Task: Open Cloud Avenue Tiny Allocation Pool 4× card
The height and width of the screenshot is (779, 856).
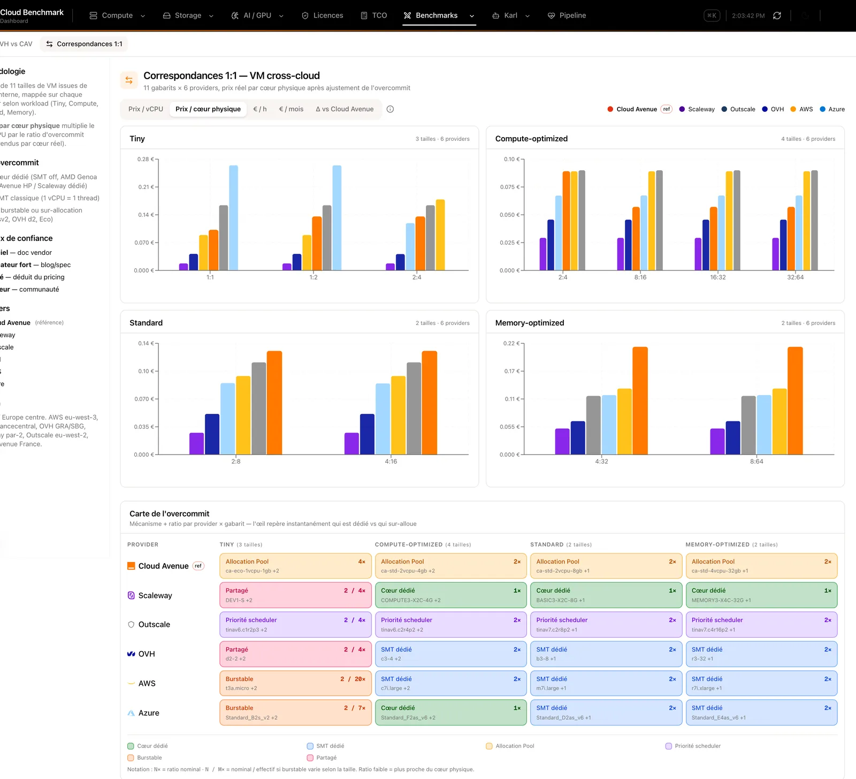Action: pos(295,566)
